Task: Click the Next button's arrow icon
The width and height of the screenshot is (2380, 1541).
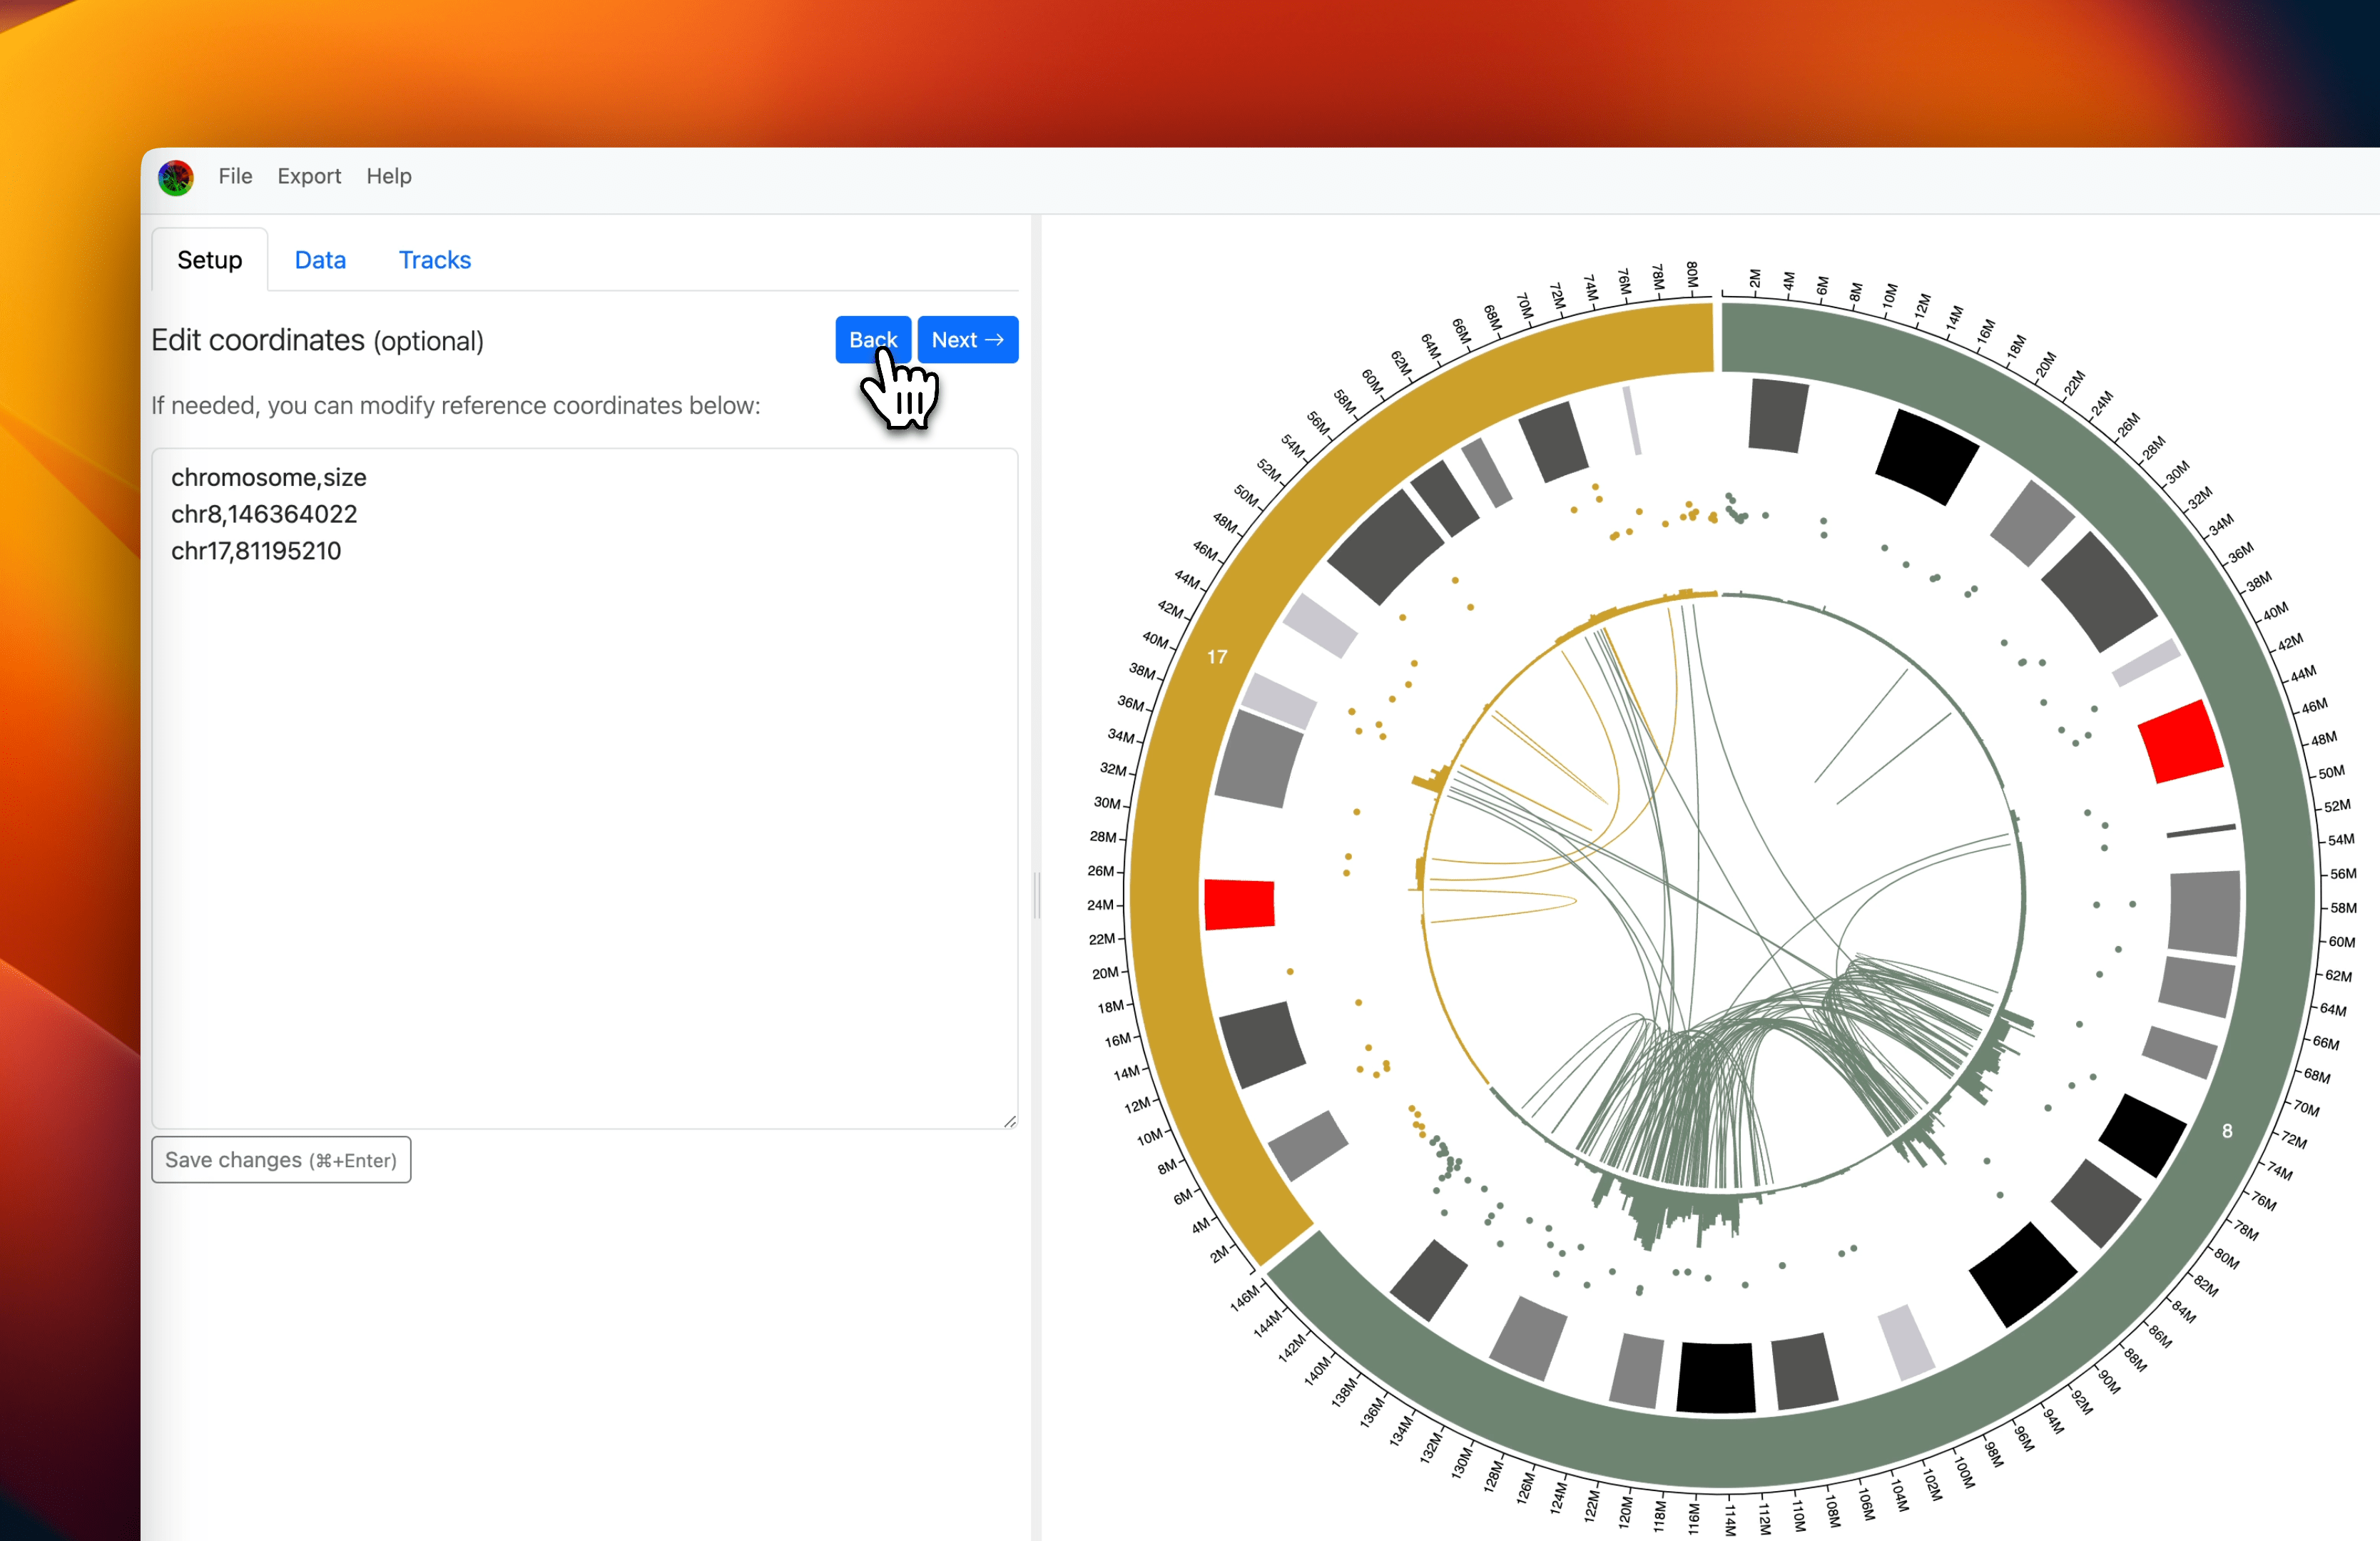Action: 995,339
